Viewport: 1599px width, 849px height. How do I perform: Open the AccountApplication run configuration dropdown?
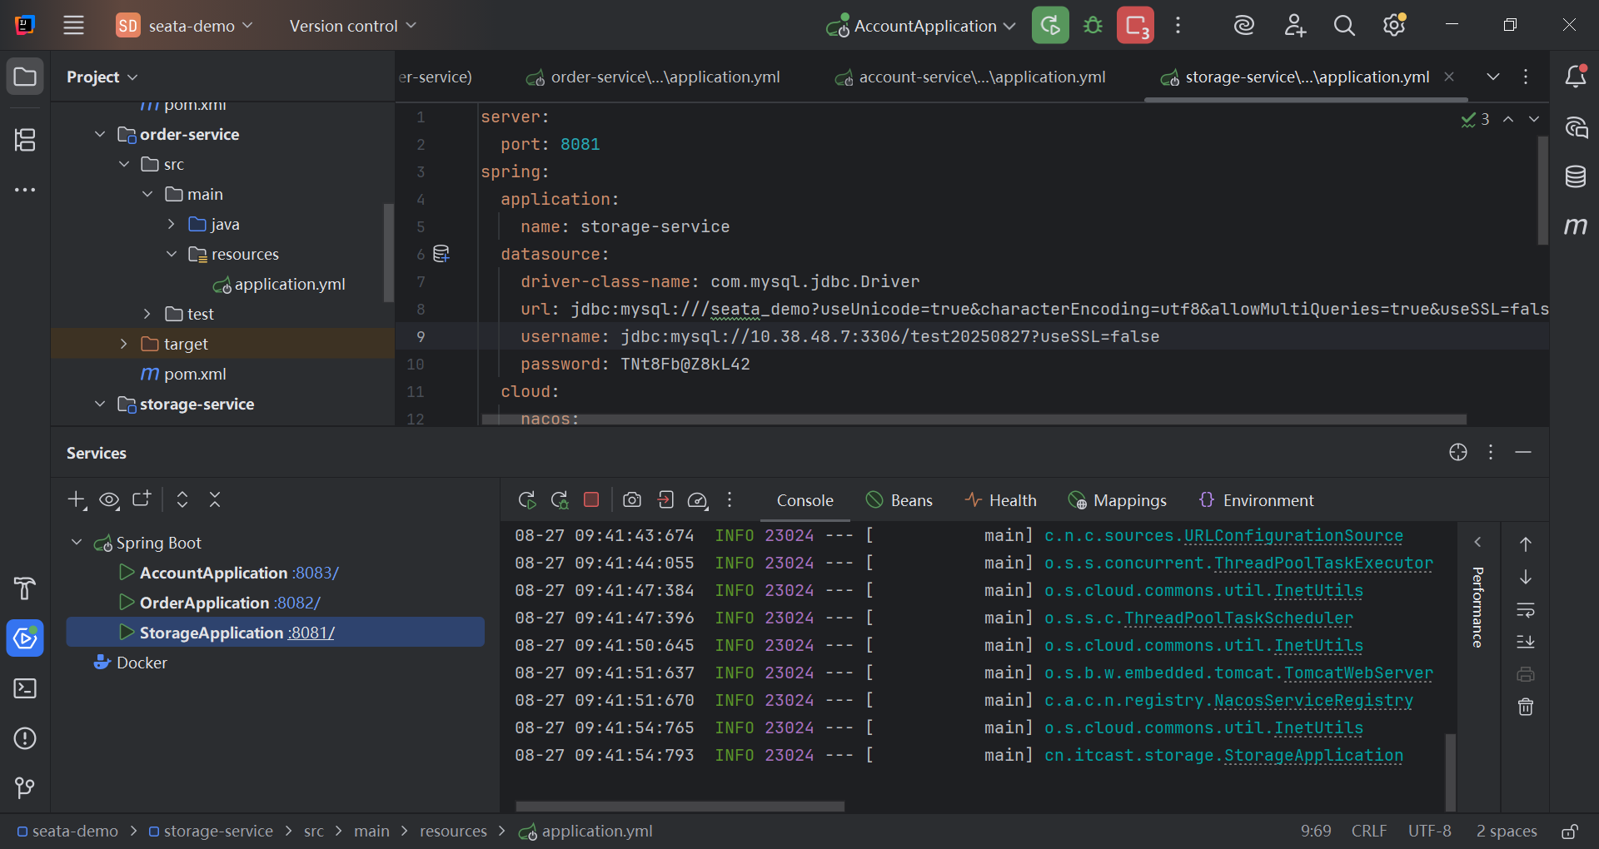pos(920,26)
